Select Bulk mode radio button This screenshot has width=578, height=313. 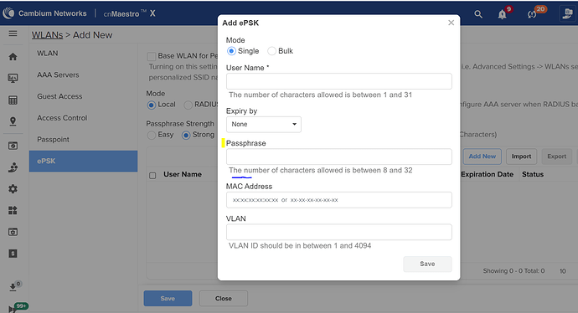[x=271, y=51]
